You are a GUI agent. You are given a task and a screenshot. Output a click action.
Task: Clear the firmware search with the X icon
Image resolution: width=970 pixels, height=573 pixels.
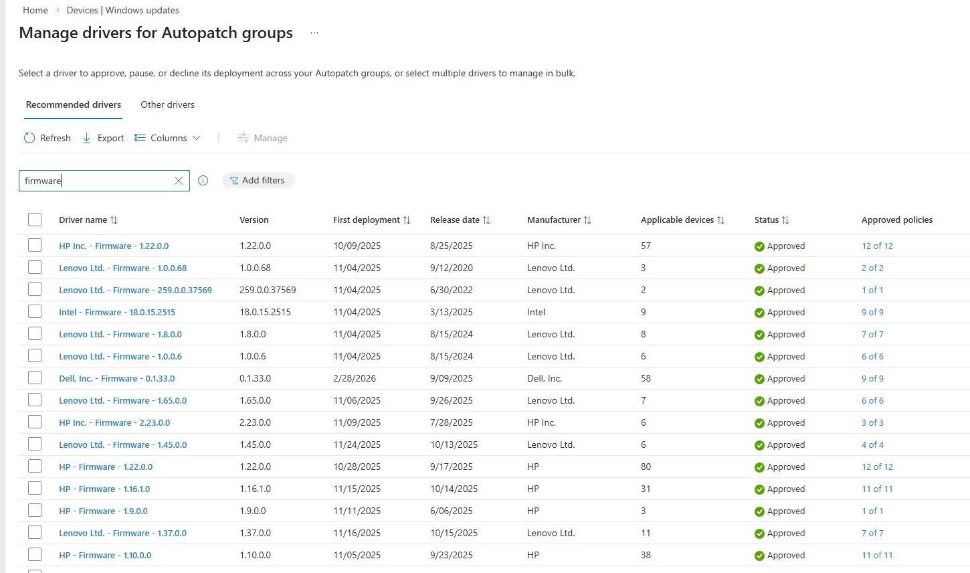tap(179, 181)
